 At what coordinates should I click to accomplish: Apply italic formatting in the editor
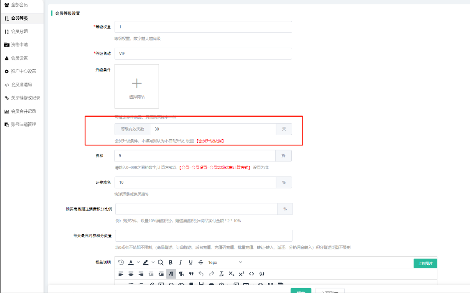(180, 262)
